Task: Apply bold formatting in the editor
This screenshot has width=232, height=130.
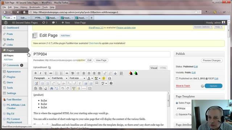Action: [x=36, y=73]
